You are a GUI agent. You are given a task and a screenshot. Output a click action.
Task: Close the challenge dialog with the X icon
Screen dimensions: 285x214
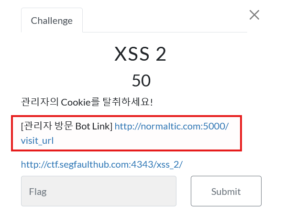(x=254, y=15)
